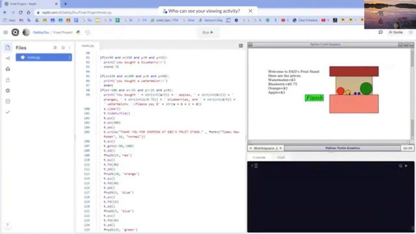Click the Invite button
Viewport: 416px width, 234px height.
396,32
